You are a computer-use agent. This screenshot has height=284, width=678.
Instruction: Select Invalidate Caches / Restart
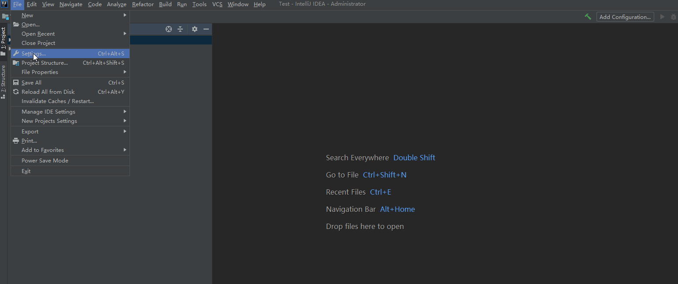click(x=70, y=101)
